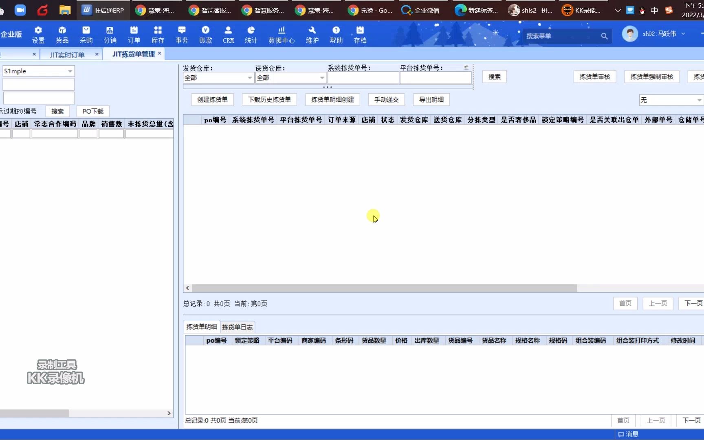704x440 pixels.
Task: Click the picking table scrollbar left arrow
Action: 187,288
